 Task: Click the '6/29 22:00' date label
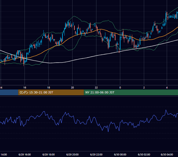(96, 154)
